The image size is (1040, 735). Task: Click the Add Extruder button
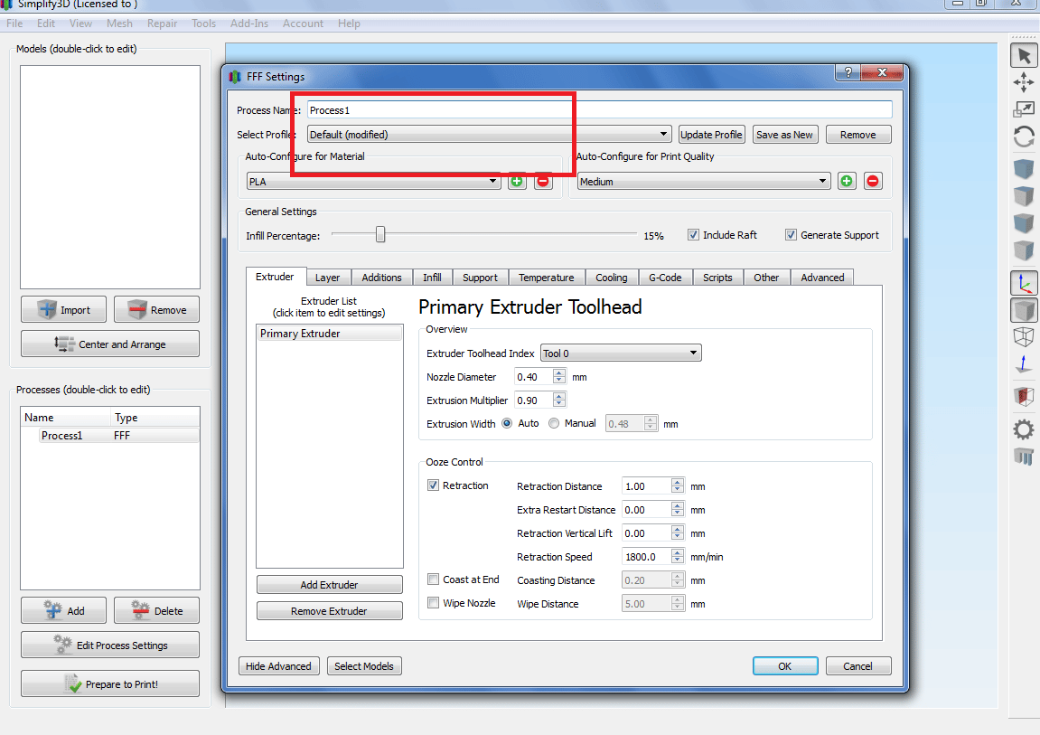tap(329, 584)
